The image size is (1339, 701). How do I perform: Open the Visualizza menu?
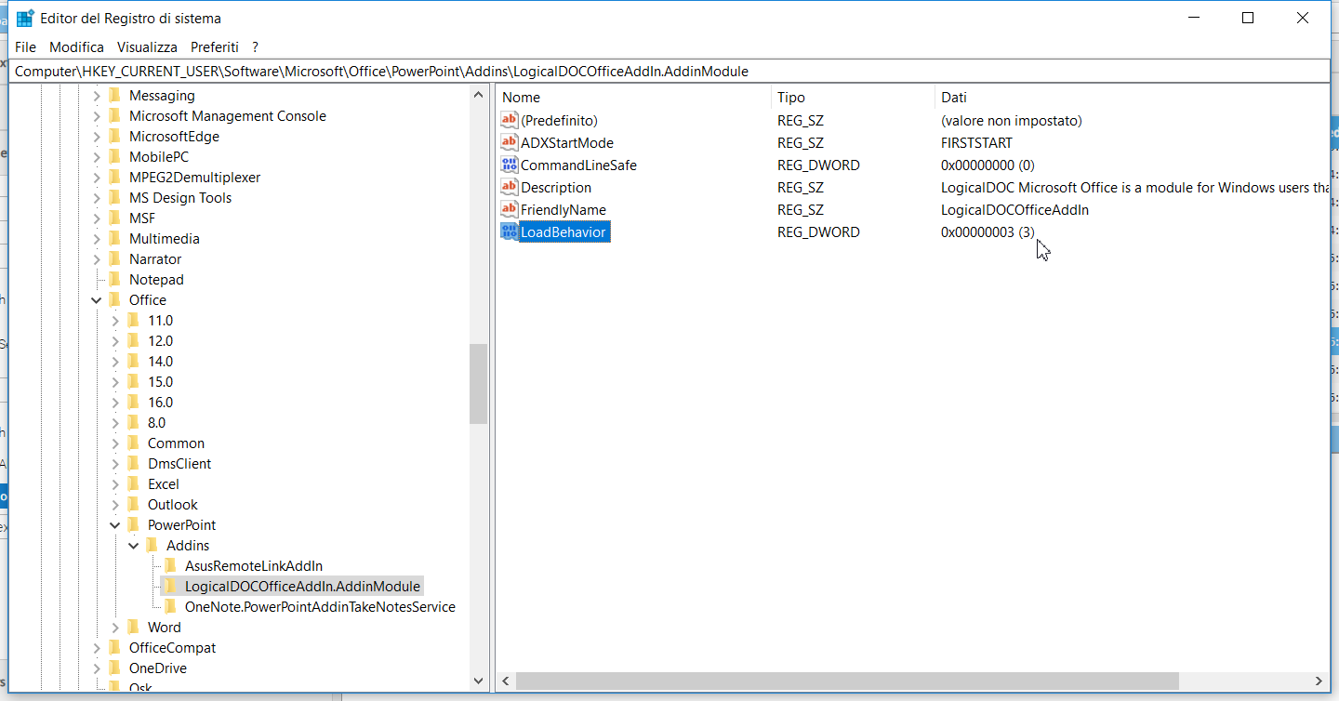pyautogui.click(x=147, y=46)
